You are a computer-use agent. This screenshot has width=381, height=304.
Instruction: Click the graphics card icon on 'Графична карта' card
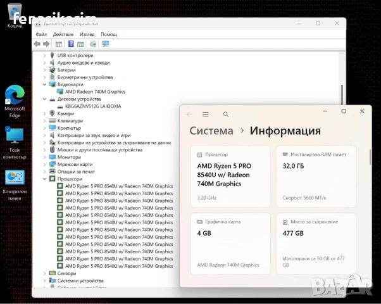point(199,222)
